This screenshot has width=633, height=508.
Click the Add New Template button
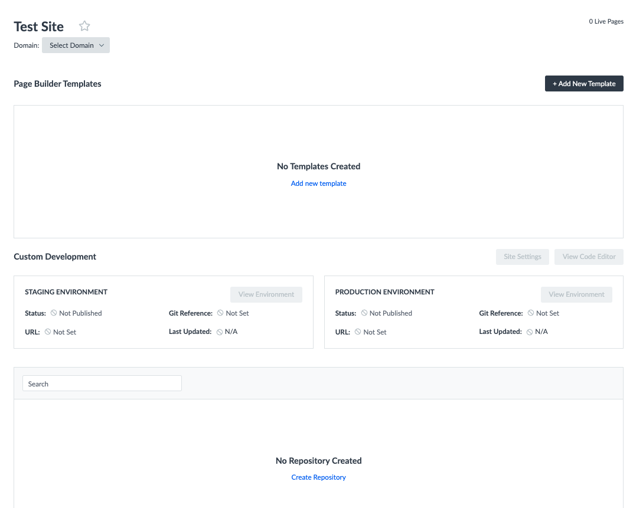583,84
